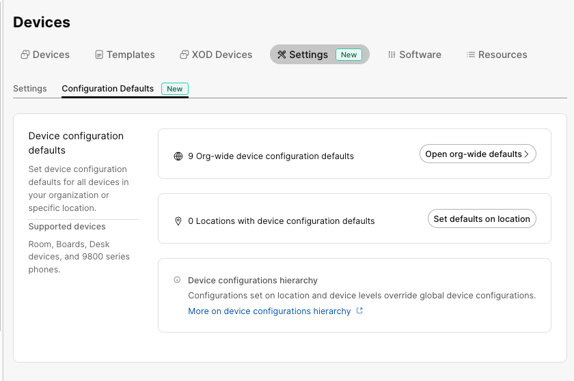Click the XOD Devices icon
The height and width of the screenshot is (381, 574).
pyautogui.click(x=184, y=55)
